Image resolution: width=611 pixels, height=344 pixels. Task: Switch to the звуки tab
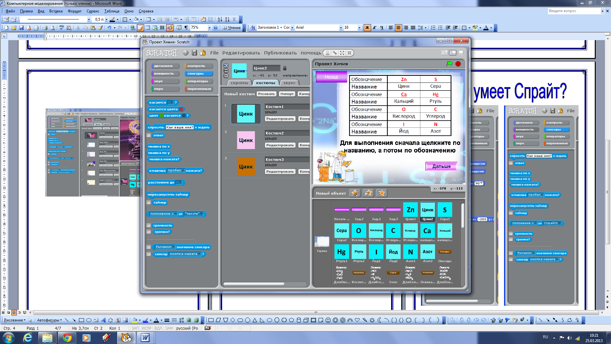[x=289, y=83]
